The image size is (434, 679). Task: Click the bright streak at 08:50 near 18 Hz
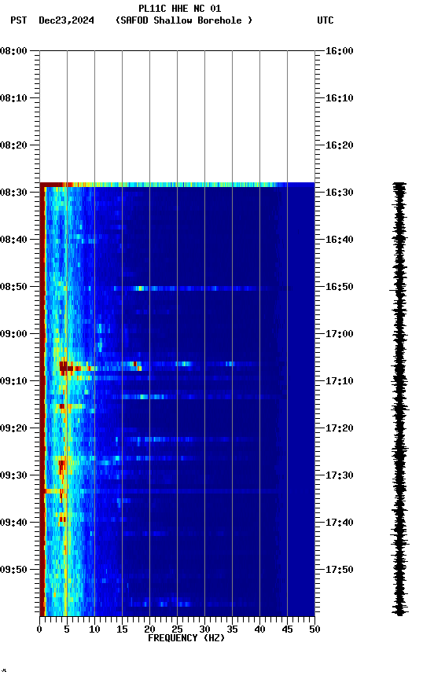(139, 288)
